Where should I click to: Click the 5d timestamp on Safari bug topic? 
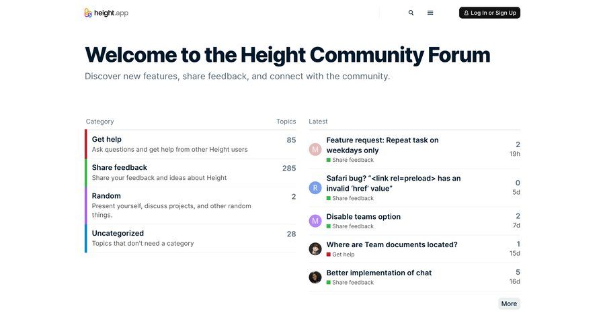click(x=516, y=192)
